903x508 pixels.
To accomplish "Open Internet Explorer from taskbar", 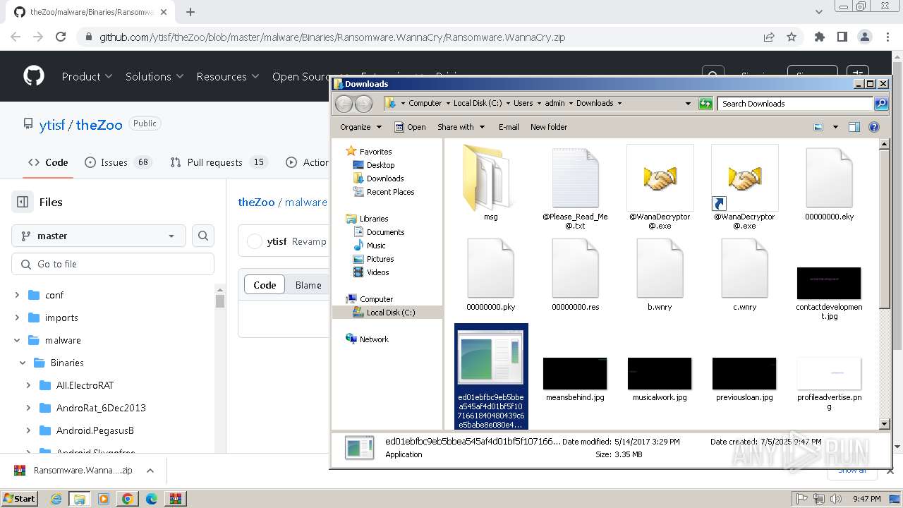I will pos(56,499).
